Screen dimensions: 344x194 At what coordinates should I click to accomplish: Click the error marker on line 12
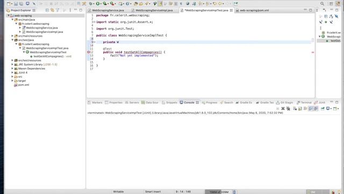coord(88,52)
